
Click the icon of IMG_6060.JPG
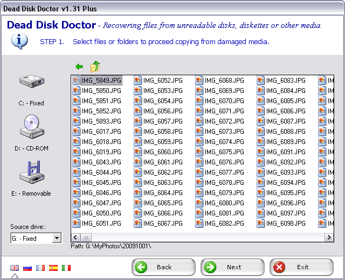click(137, 152)
